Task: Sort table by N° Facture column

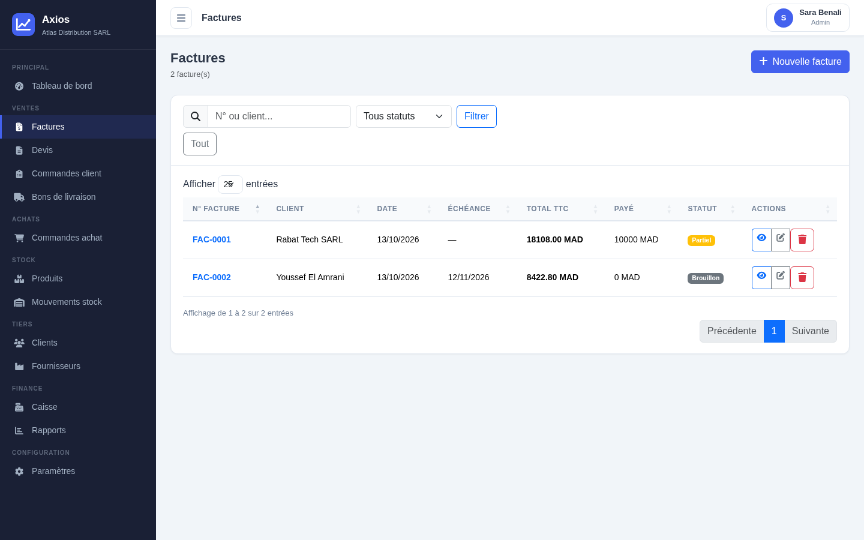Action: [225, 209]
